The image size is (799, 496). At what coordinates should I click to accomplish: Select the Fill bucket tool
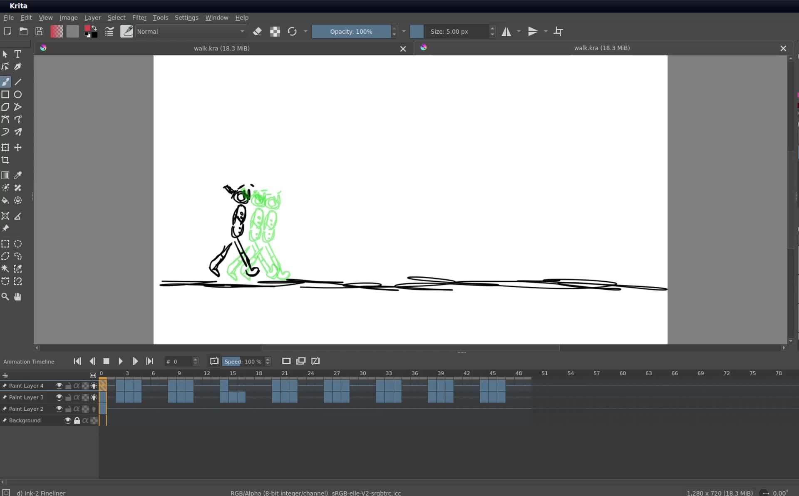5,201
